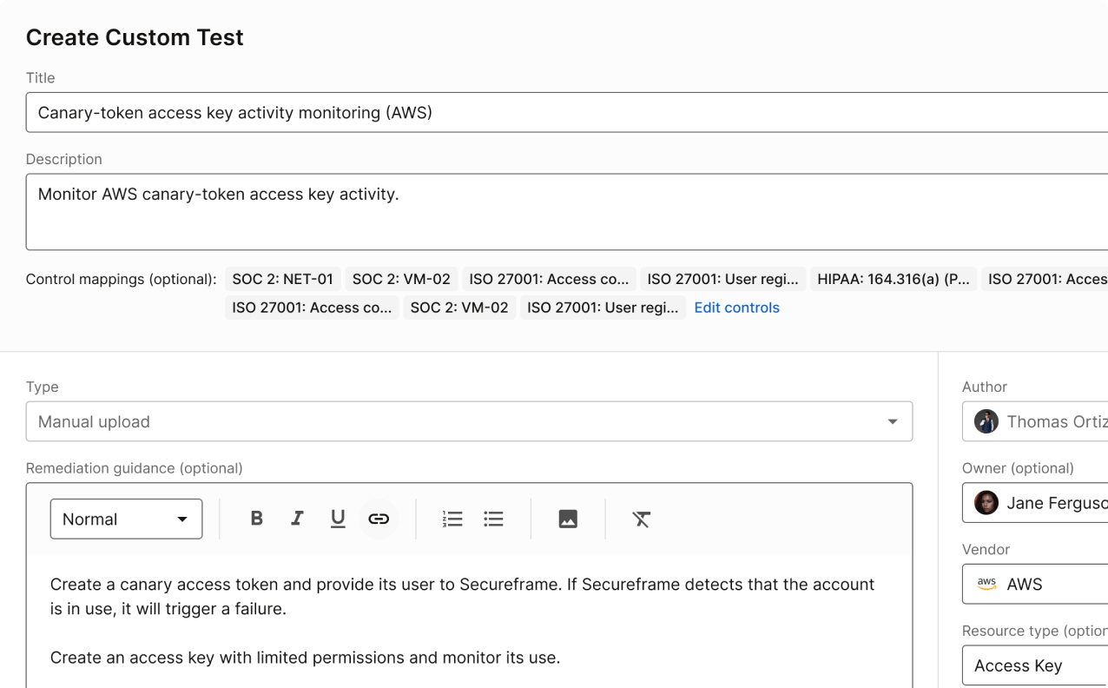The height and width of the screenshot is (688, 1108).
Task: Insert an image into remediation guidance
Action: [x=568, y=519]
